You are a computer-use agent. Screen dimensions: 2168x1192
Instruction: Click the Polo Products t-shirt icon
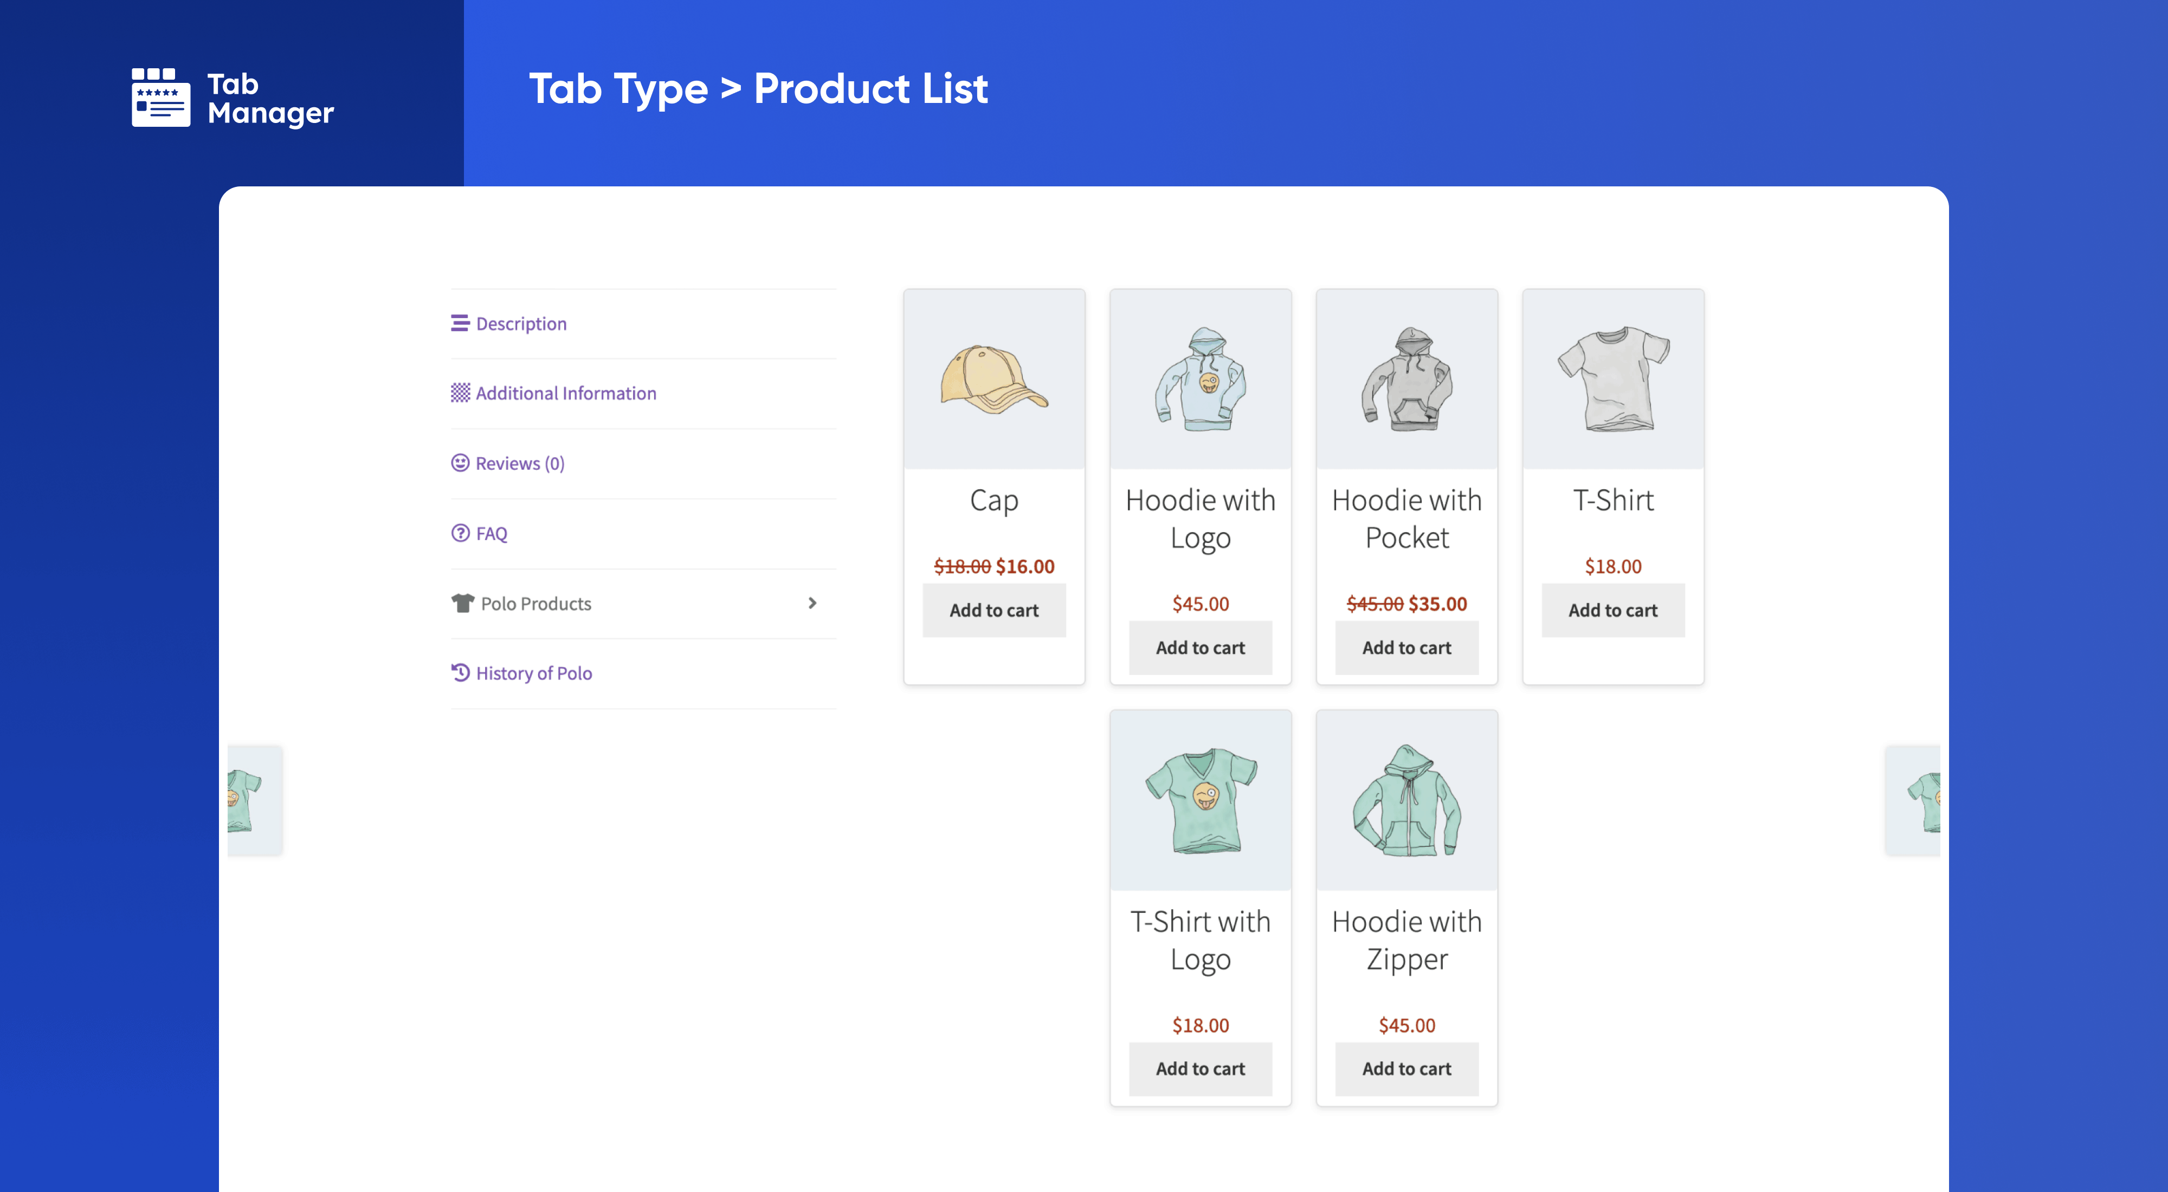pyautogui.click(x=462, y=603)
